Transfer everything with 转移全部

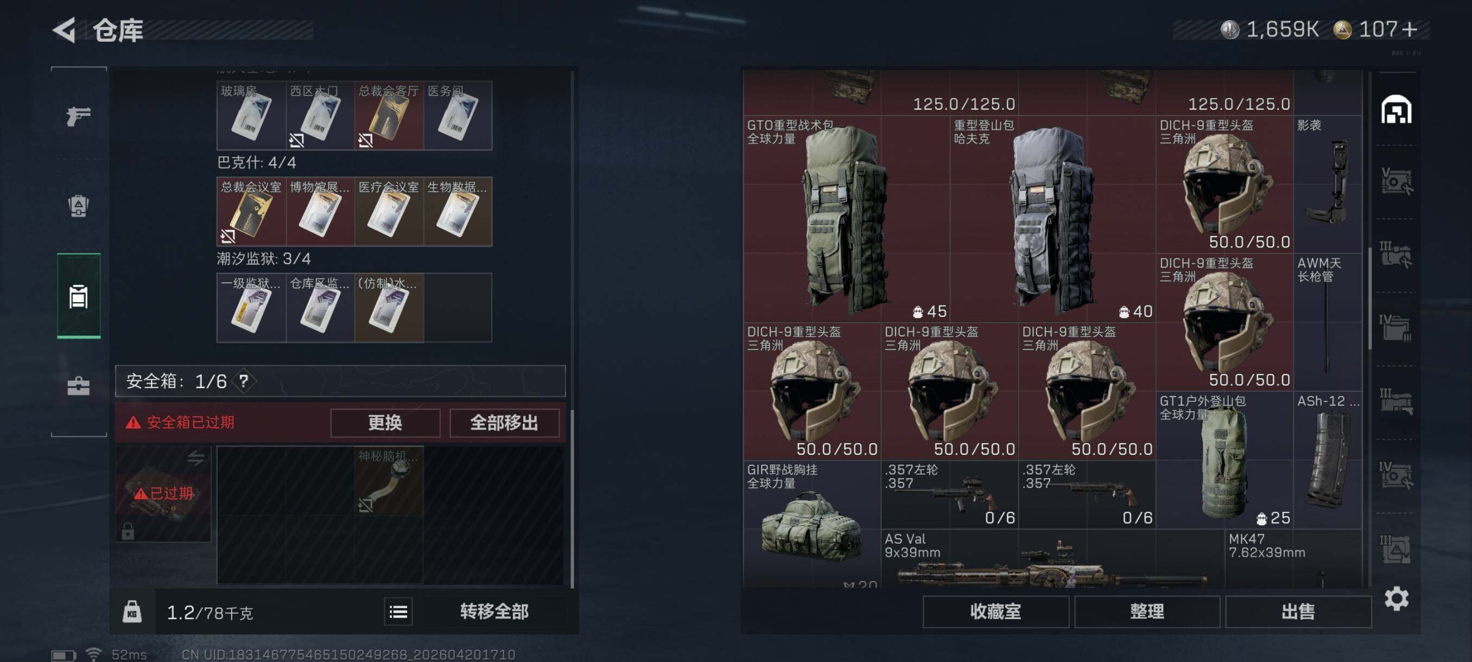494,612
